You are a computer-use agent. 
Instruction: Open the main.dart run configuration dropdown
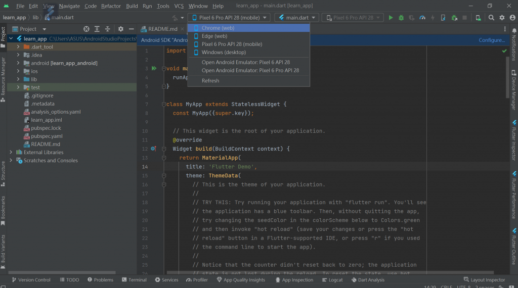click(297, 18)
